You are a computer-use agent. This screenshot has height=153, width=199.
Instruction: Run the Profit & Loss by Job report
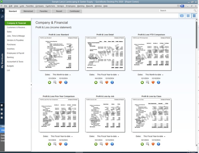96,144
